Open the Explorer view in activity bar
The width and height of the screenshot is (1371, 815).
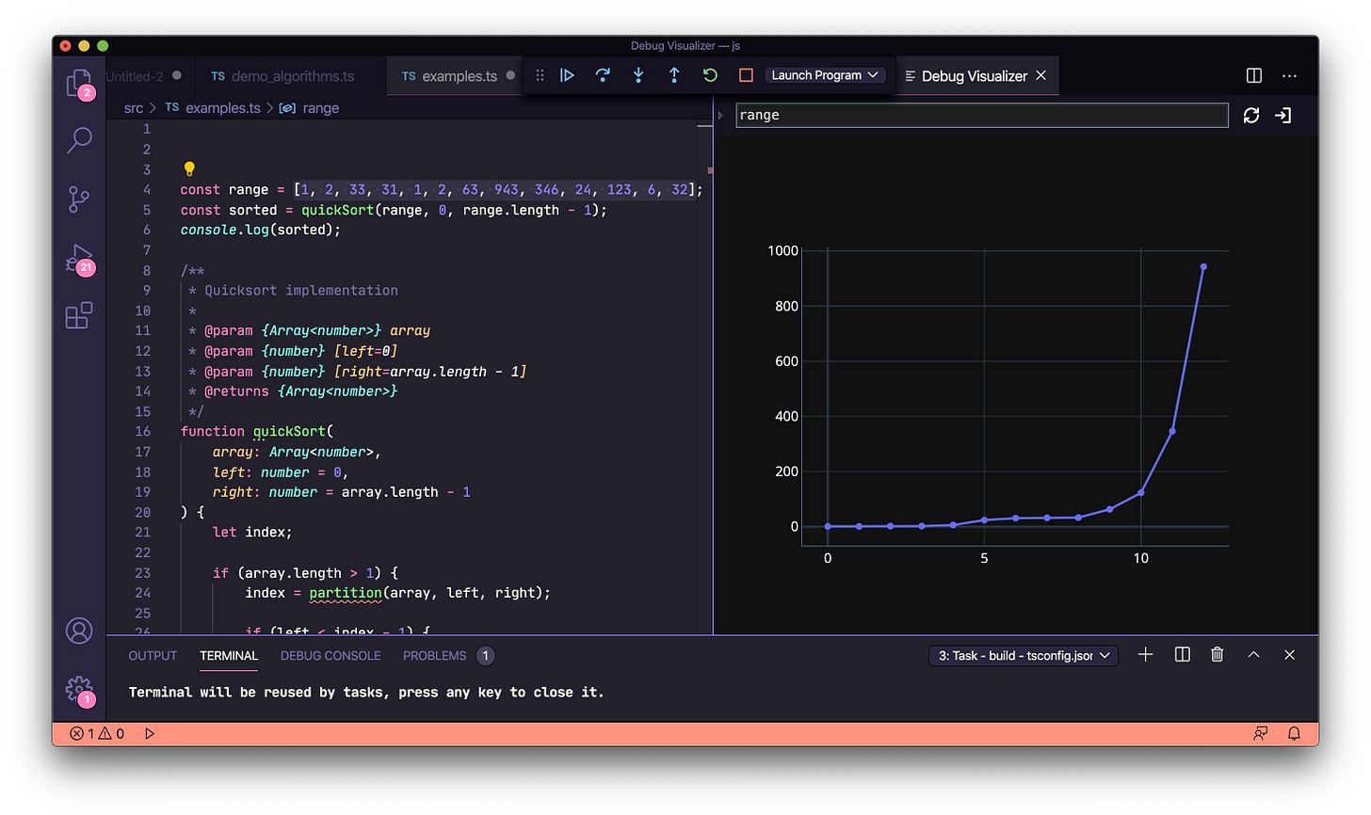79,84
